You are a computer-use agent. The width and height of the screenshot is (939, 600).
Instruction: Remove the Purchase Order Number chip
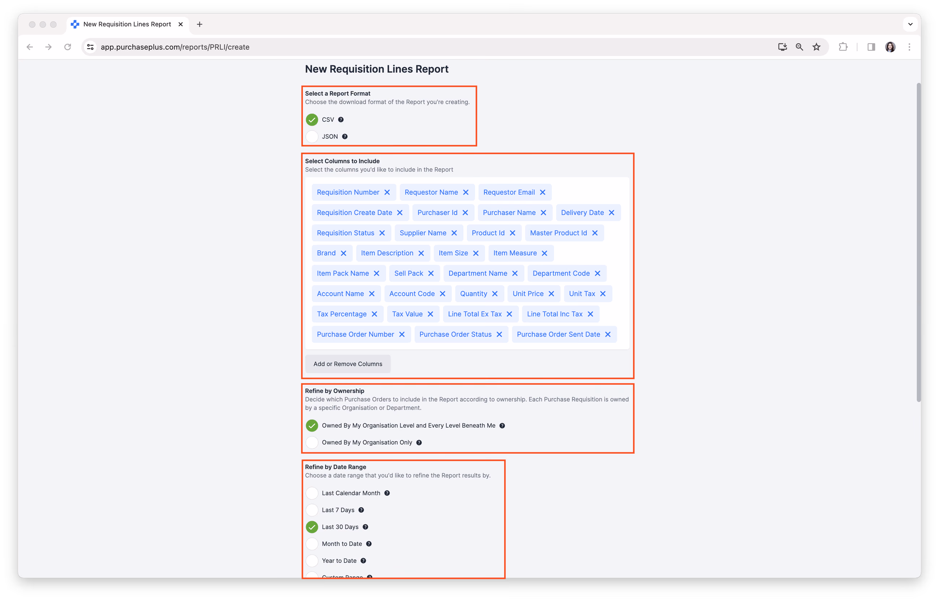[x=402, y=334]
